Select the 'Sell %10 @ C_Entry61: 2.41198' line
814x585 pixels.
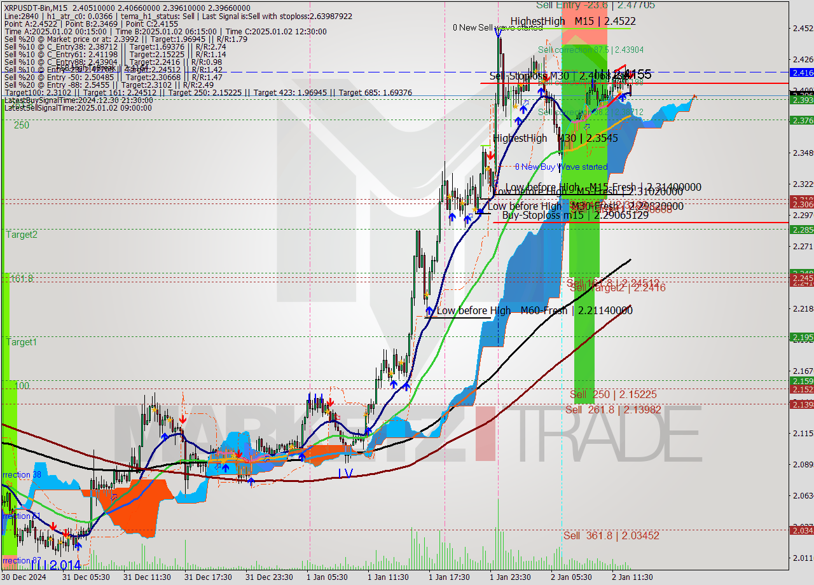(x=115, y=54)
